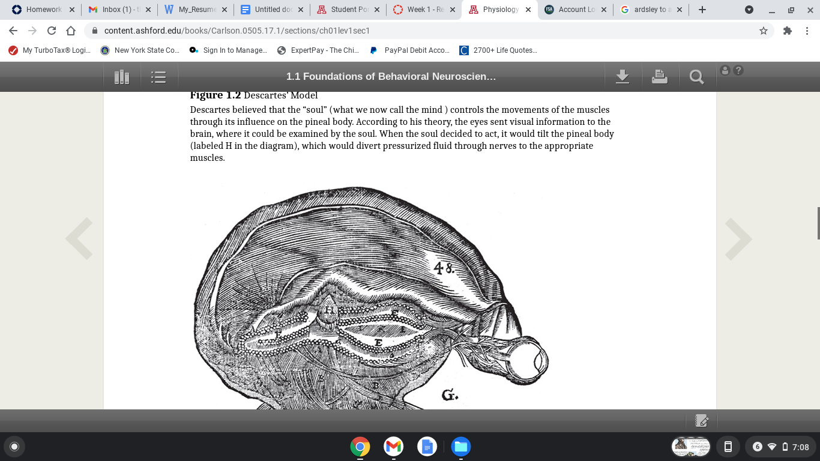Click the Descartes brain diagram image
The height and width of the screenshot is (461, 820).
click(x=372, y=297)
